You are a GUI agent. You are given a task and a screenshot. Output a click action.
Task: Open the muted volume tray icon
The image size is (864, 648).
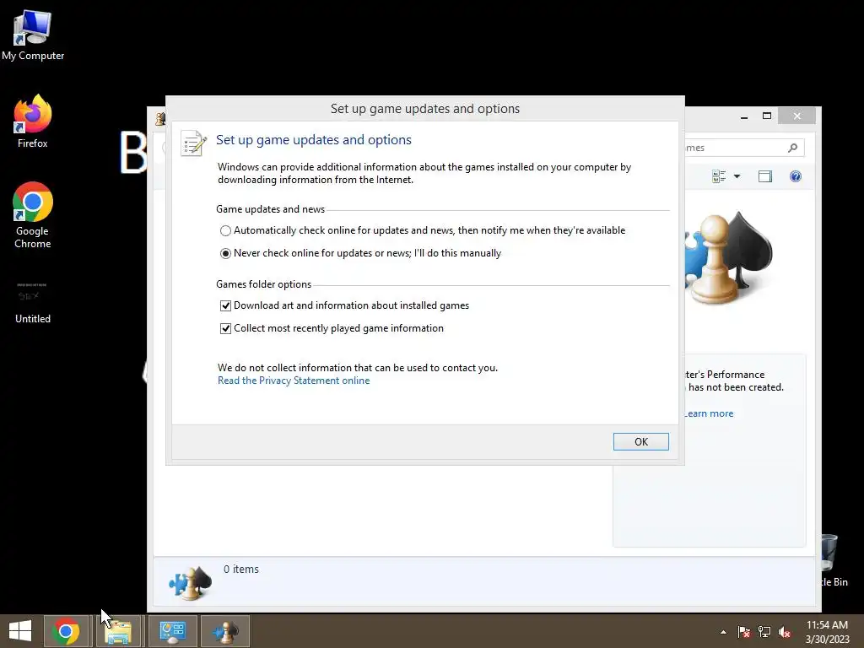785,632
